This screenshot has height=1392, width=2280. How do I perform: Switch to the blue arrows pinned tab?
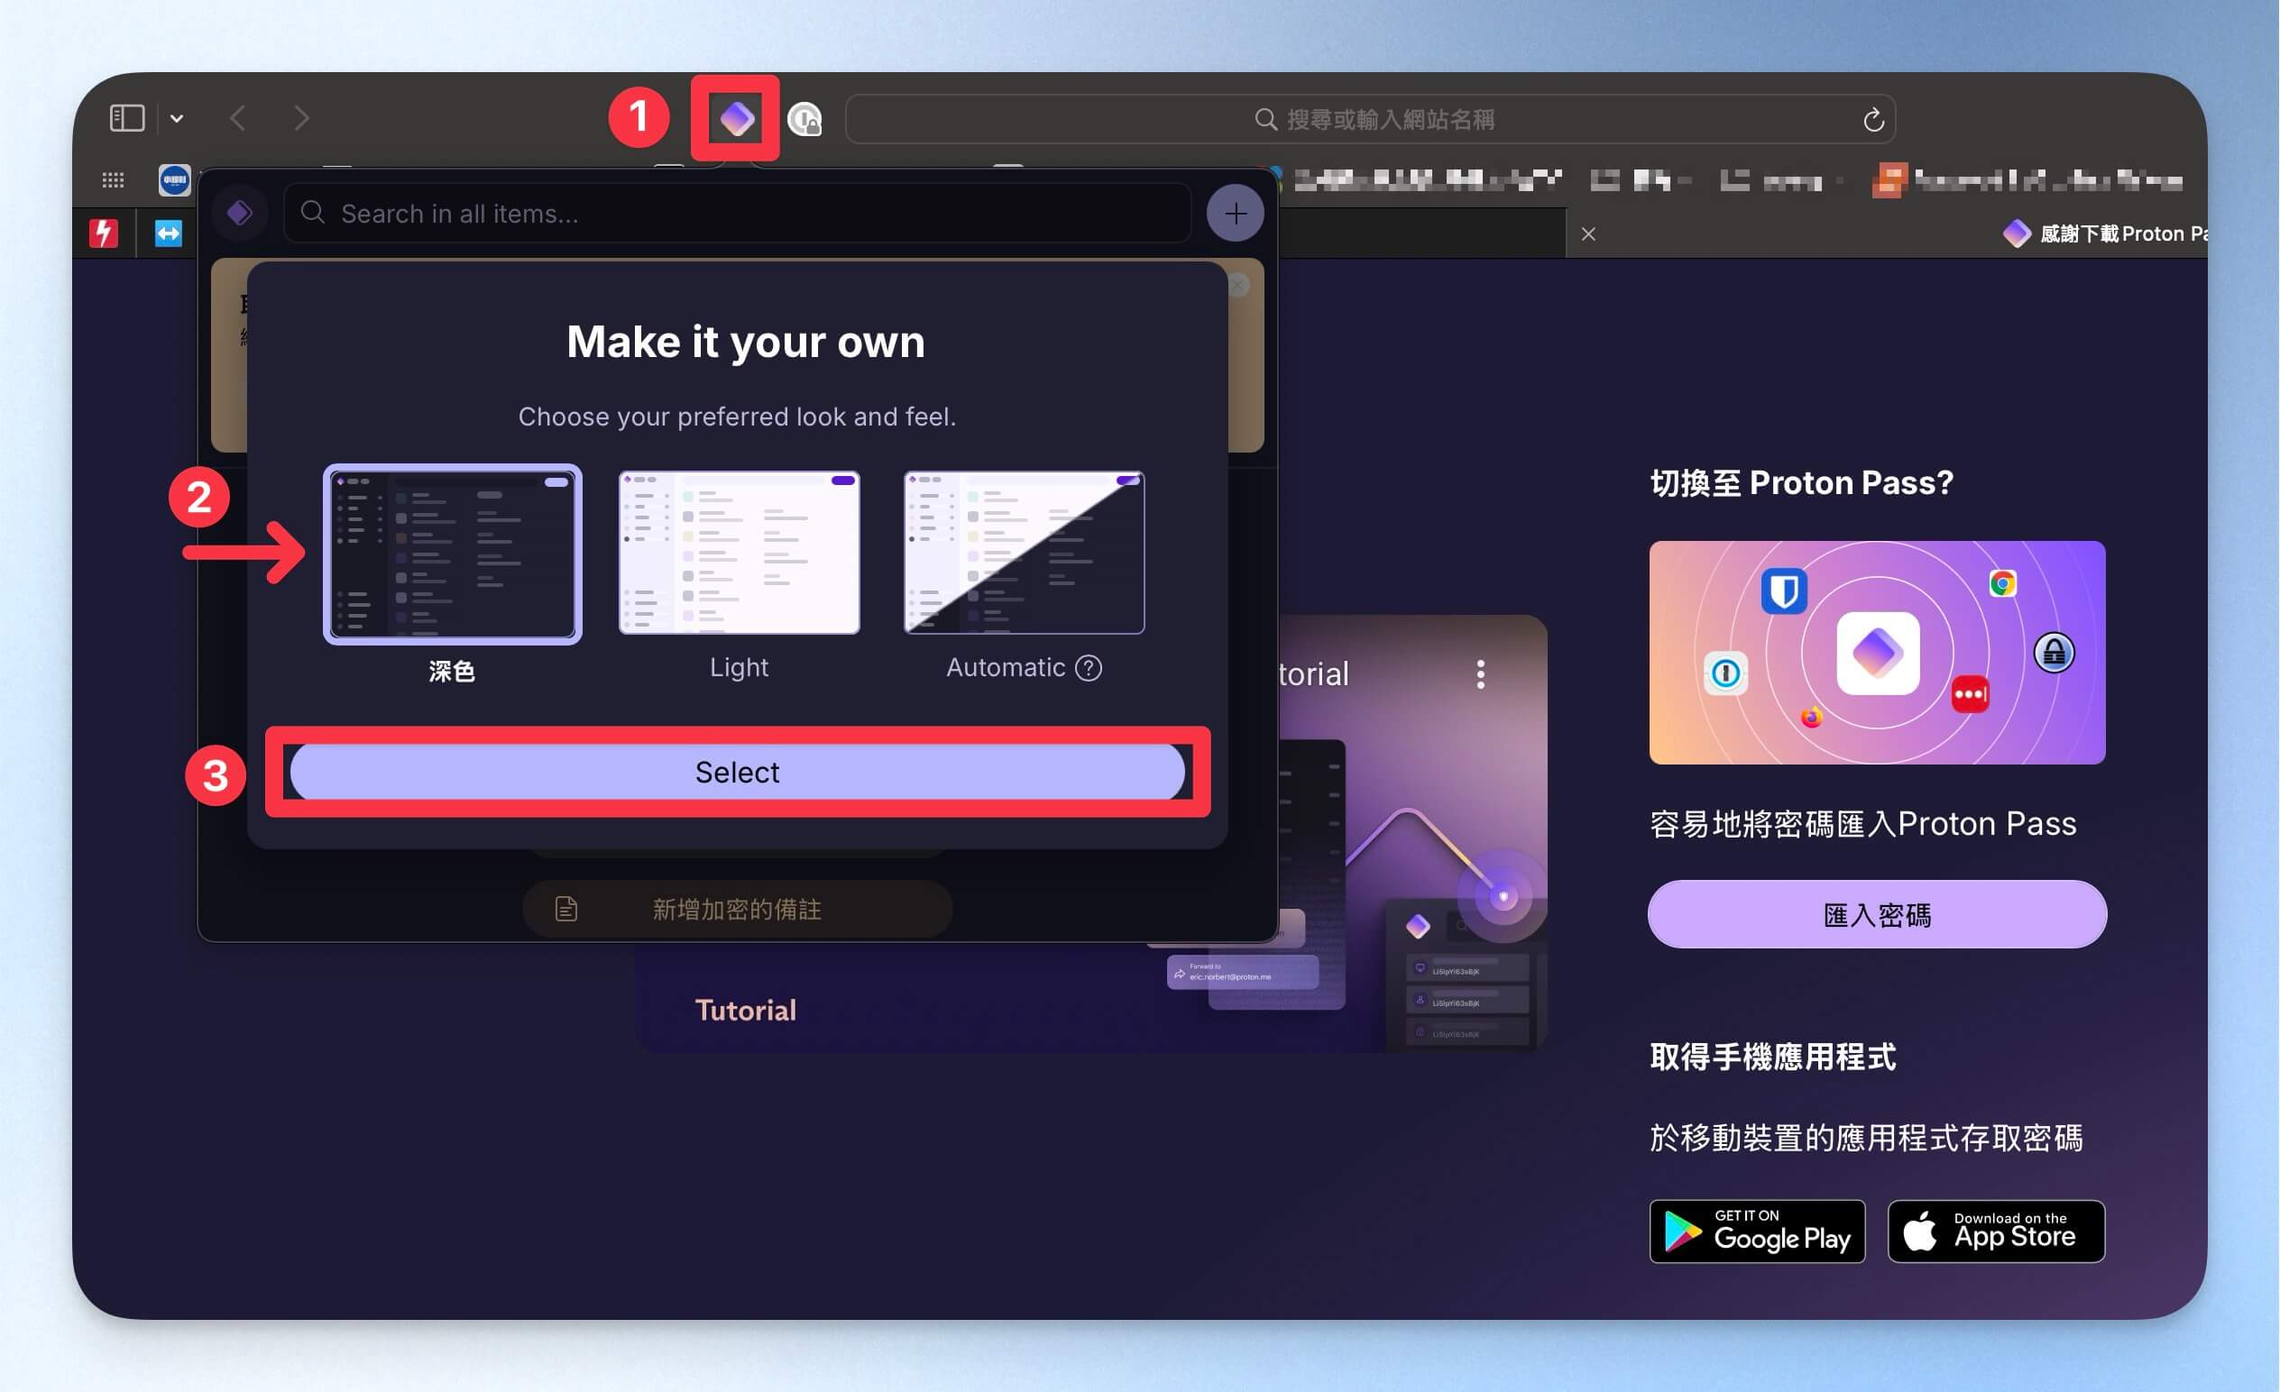coord(169,234)
